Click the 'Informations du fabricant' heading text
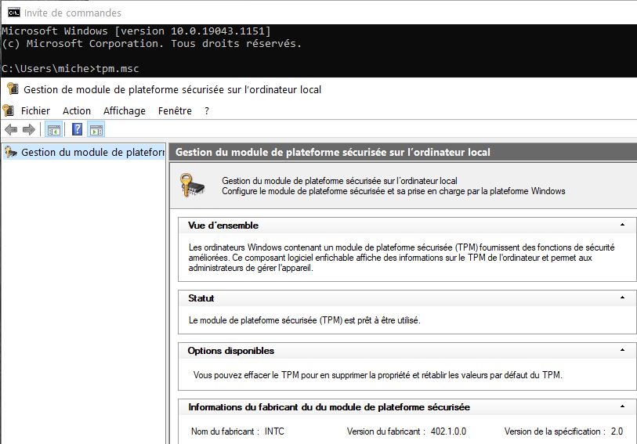The width and height of the screenshot is (637, 444). click(x=329, y=407)
